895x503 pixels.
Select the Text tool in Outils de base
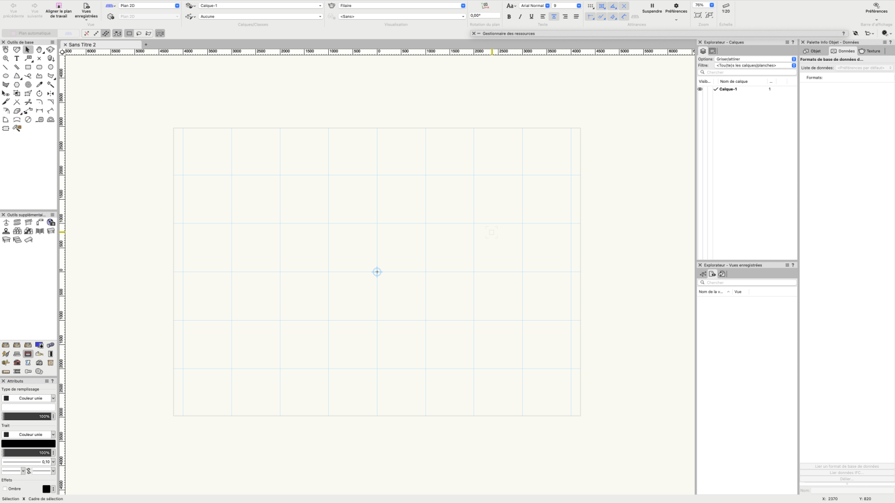(17, 58)
